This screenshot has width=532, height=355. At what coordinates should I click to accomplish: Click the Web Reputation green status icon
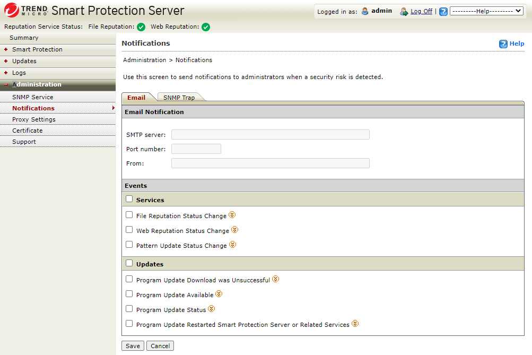tap(206, 27)
